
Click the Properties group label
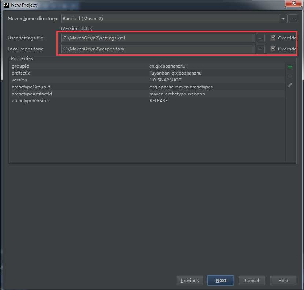22,58
